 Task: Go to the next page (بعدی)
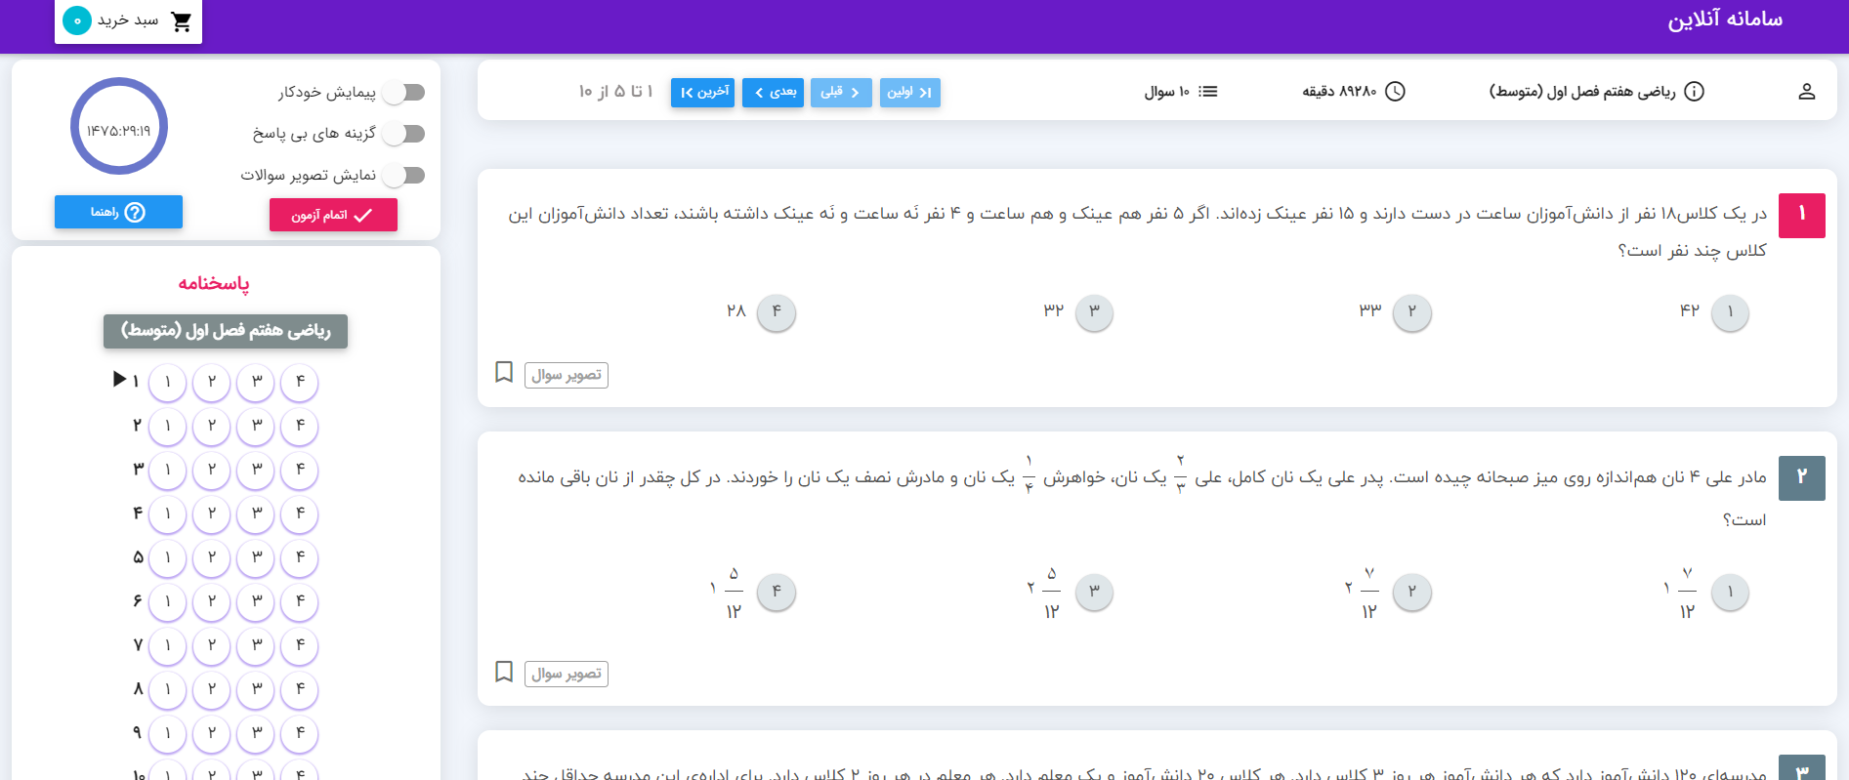[x=773, y=93]
